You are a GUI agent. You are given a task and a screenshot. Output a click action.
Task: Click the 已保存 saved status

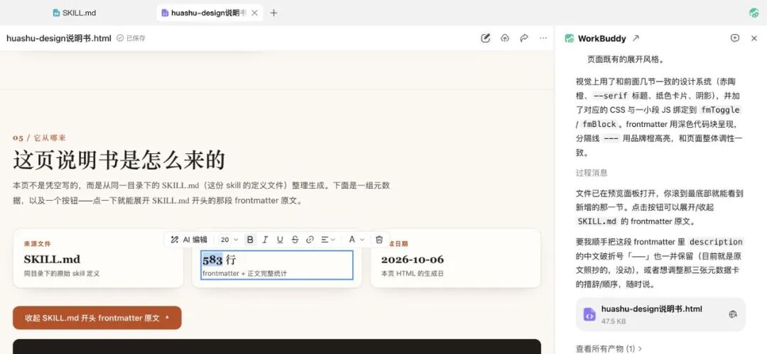pos(131,38)
